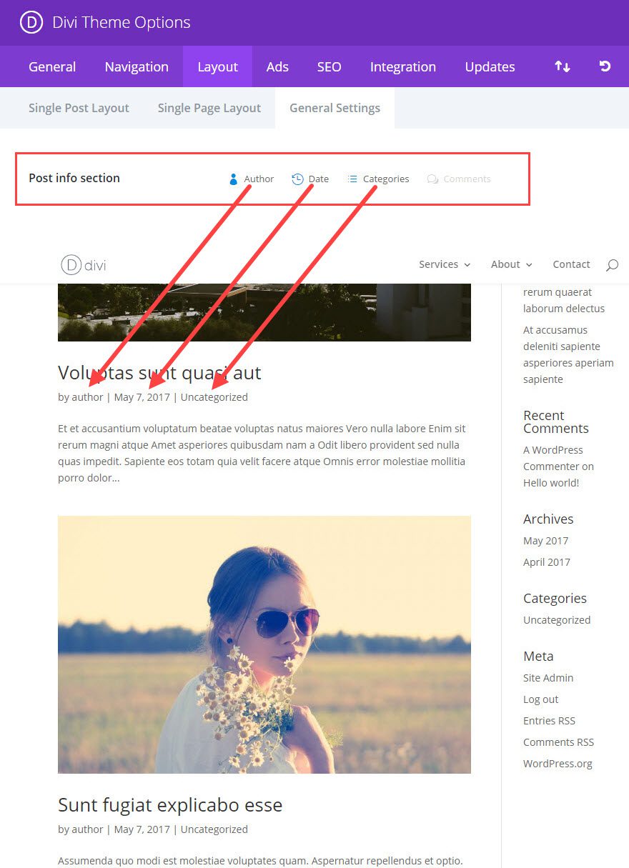This screenshot has height=868, width=629.
Task: Toggle the Categories post info option
Action: pos(378,179)
